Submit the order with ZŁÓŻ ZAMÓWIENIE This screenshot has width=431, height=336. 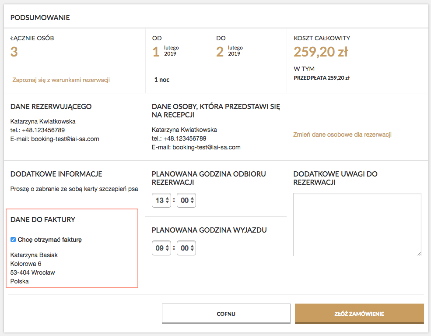(359, 314)
